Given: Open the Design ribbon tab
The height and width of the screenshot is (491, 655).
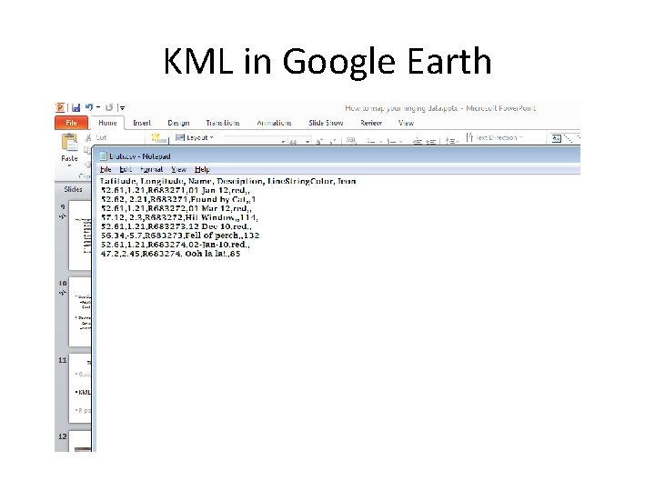Looking at the screenshot, I should (x=178, y=123).
